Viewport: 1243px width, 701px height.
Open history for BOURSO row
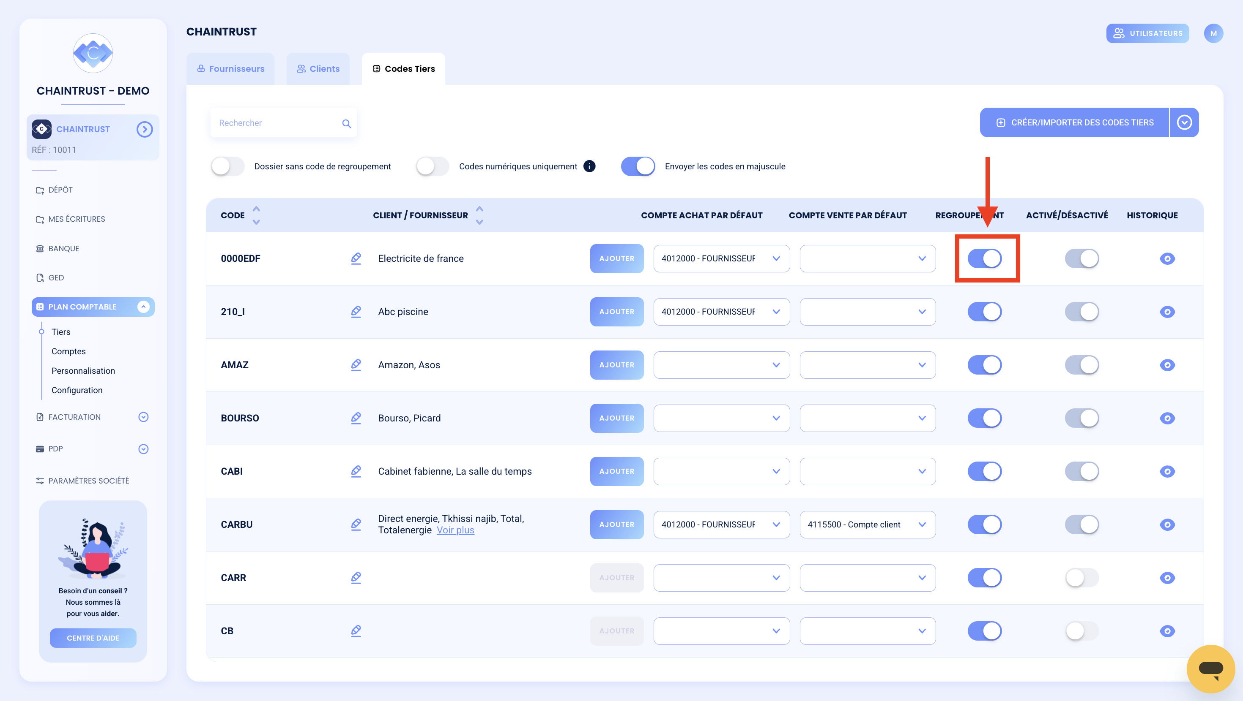[1167, 418]
